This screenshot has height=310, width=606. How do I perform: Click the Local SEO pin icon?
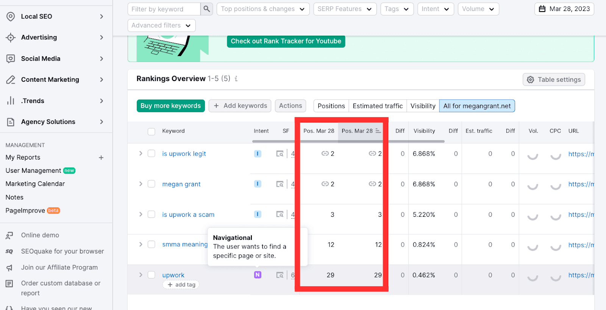[x=11, y=16]
